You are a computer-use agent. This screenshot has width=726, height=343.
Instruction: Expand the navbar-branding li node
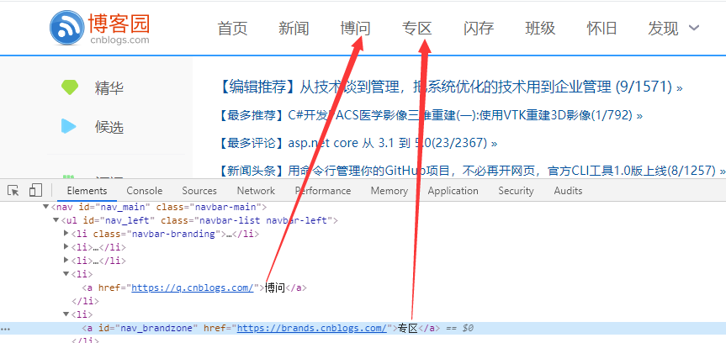point(66,234)
